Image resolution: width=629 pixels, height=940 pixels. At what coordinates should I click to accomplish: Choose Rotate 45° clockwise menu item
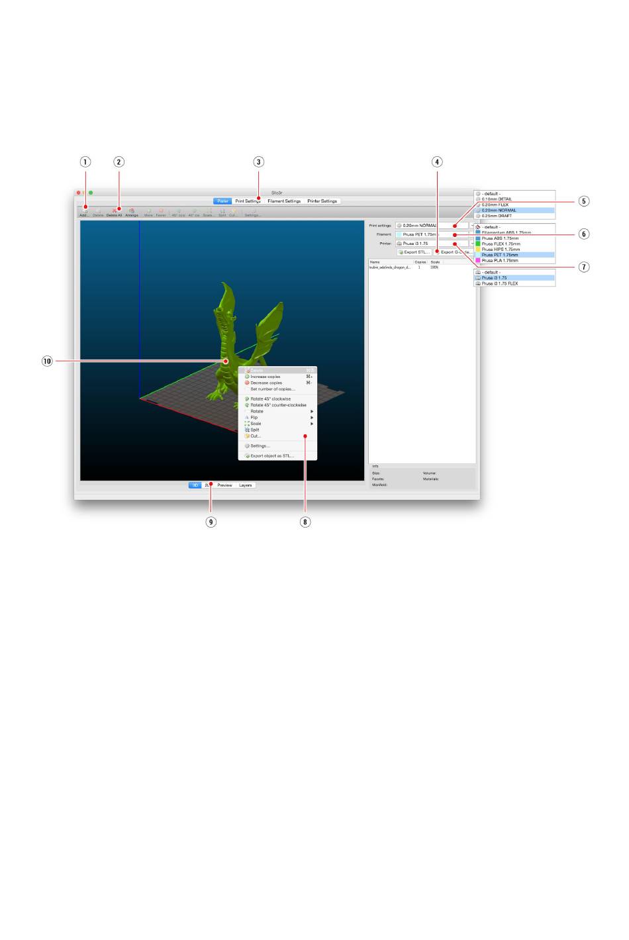point(277,399)
